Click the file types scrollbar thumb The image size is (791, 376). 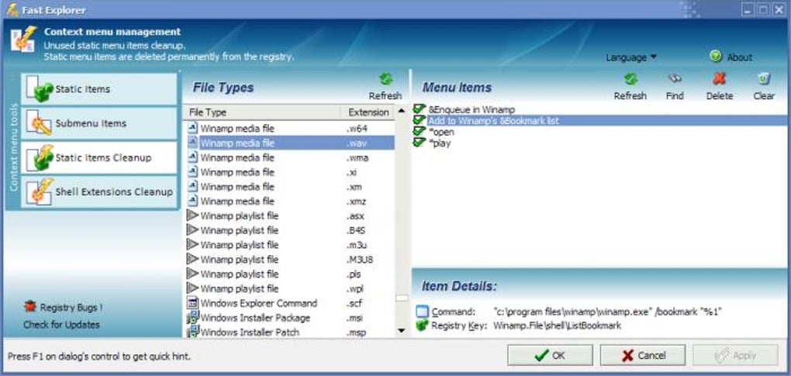pyautogui.click(x=402, y=298)
